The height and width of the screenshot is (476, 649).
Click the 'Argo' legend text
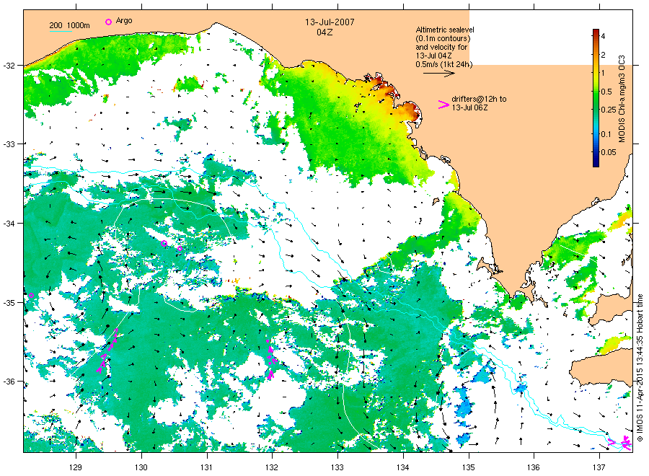point(124,21)
